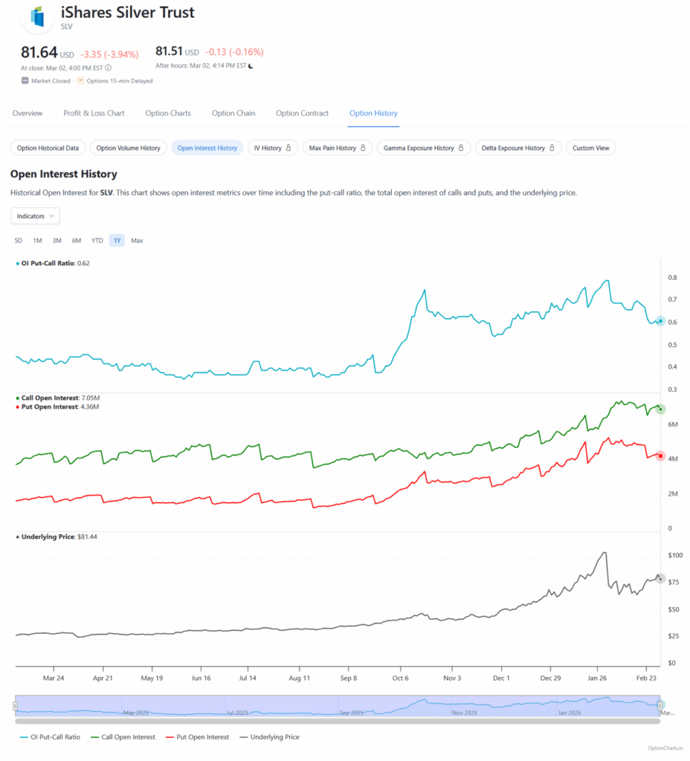Toggle the OI Put-Call Ratio legend series
Viewport: 690px width, 761px height.
coord(48,737)
